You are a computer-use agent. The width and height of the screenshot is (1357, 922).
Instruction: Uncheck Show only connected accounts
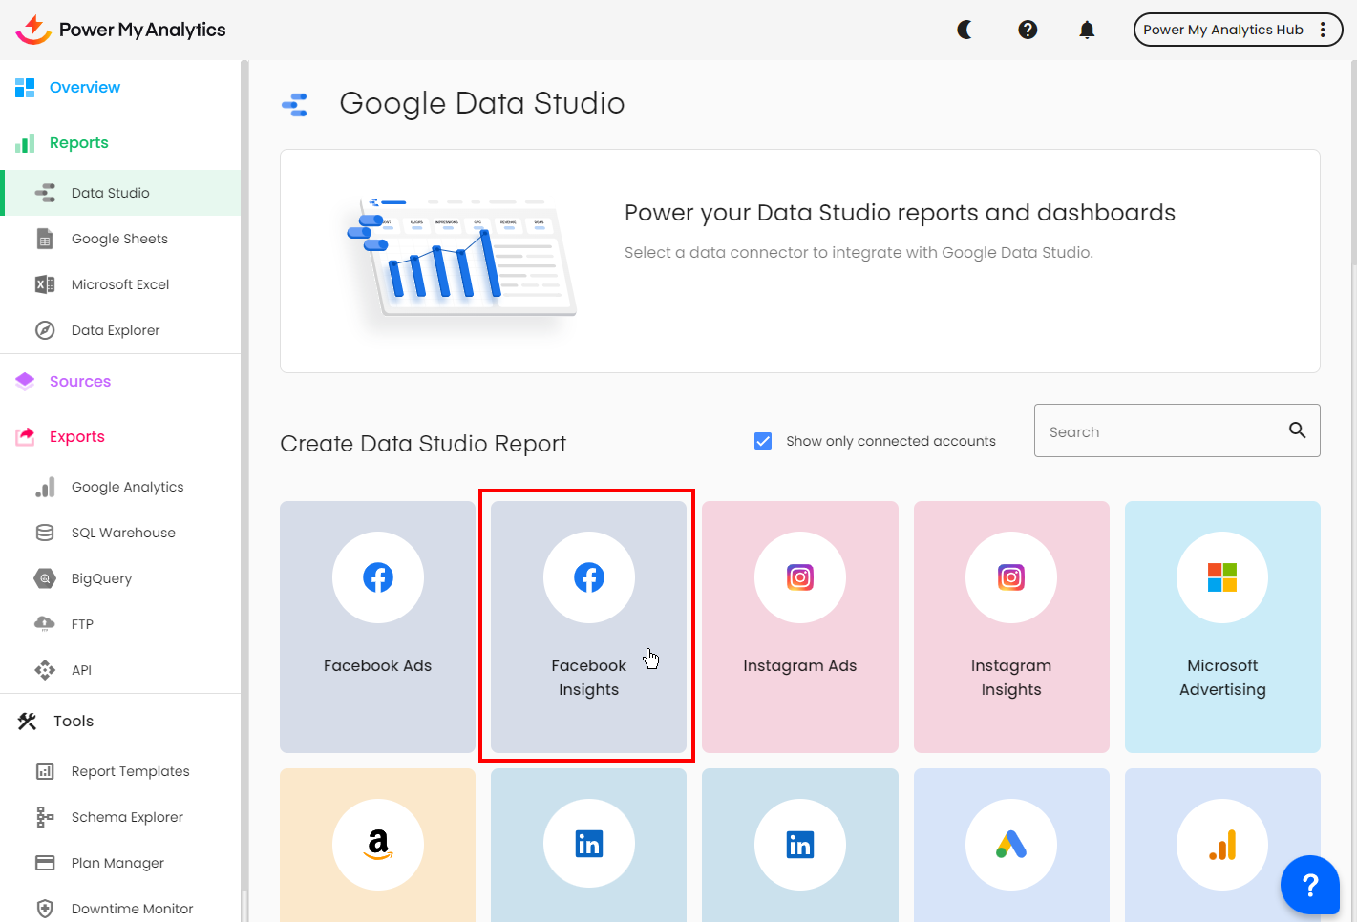pos(763,441)
